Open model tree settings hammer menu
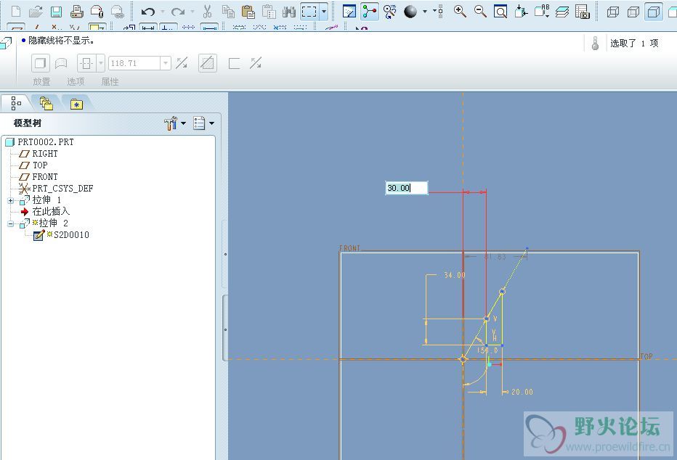 click(175, 123)
